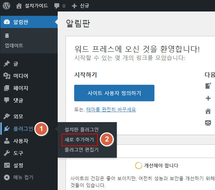Image resolution: width=215 pixels, height=190 pixels.
Task: Click the user icon next to 사용자
Action: coord(7,141)
